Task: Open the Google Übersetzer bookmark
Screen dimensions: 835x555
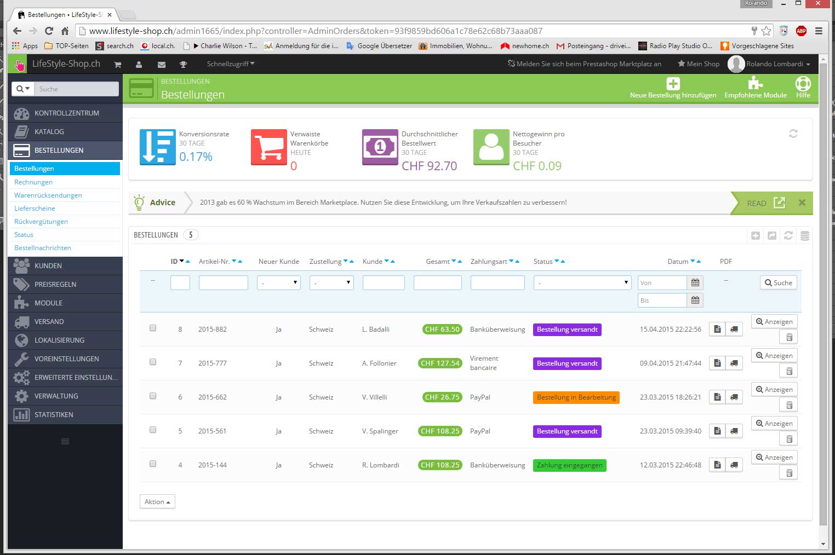Action: coord(379,46)
